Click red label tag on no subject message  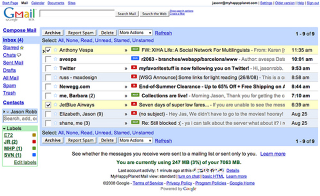click(x=134, y=113)
